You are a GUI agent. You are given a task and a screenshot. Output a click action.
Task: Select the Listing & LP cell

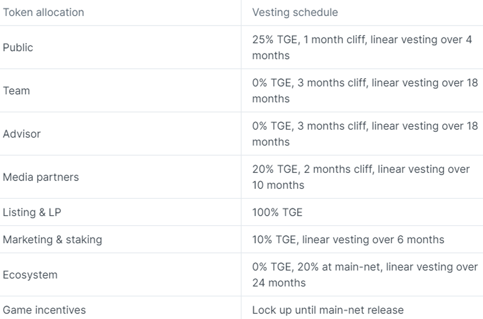[32, 212]
